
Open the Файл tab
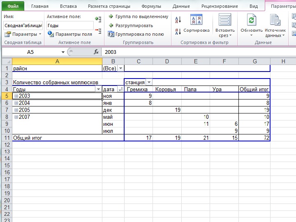click(x=12, y=6)
